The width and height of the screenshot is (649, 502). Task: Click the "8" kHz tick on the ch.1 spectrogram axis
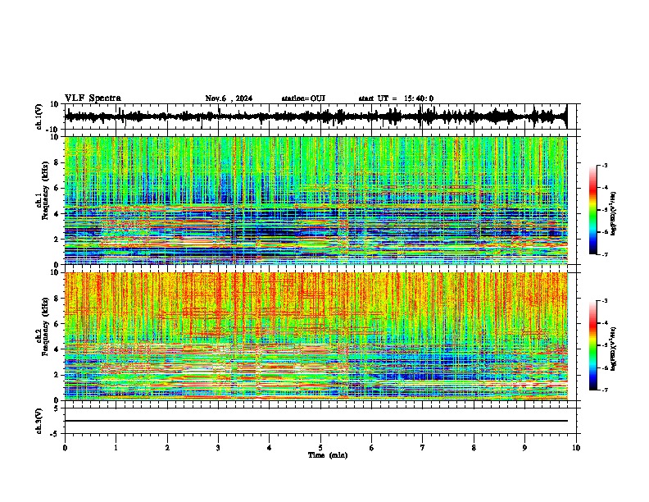57,162
